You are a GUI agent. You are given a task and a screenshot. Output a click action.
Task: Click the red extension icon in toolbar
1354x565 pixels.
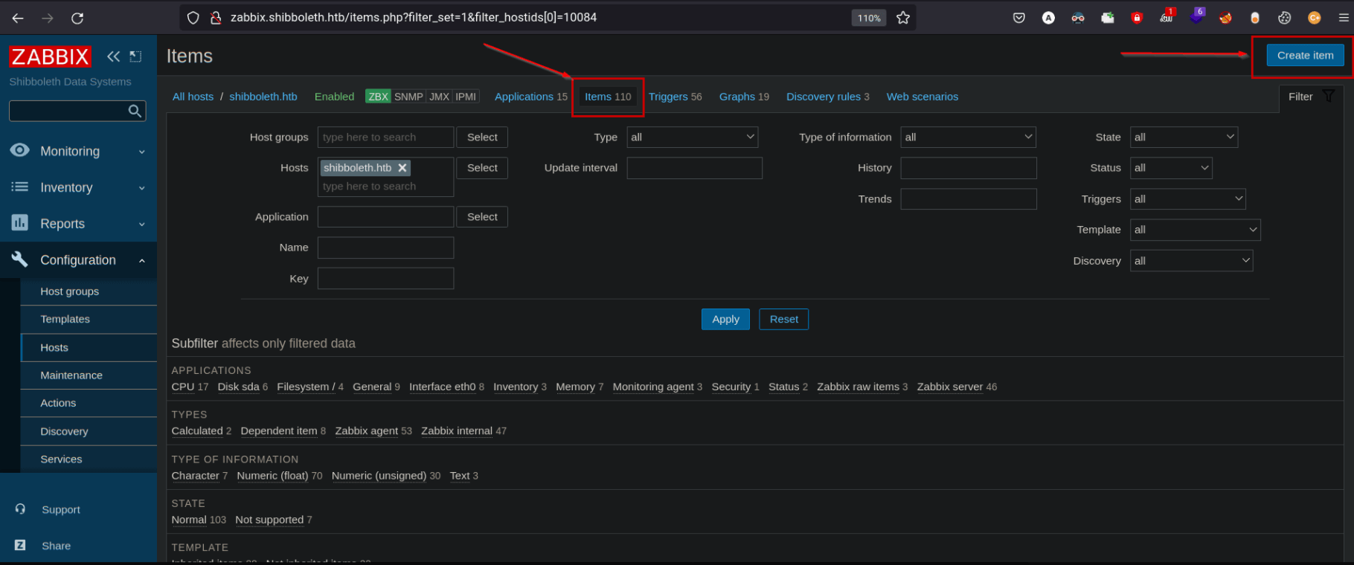point(1137,18)
